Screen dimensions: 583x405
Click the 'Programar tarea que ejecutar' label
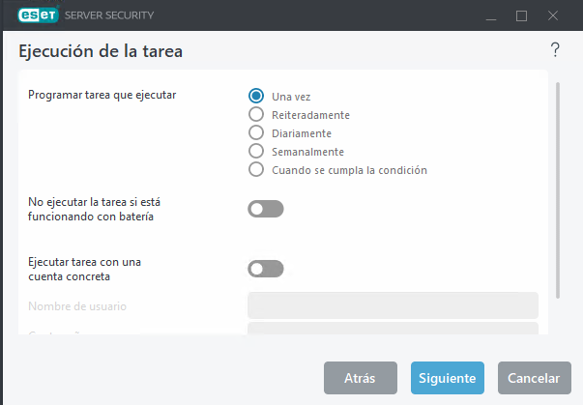click(x=102, y=95)
